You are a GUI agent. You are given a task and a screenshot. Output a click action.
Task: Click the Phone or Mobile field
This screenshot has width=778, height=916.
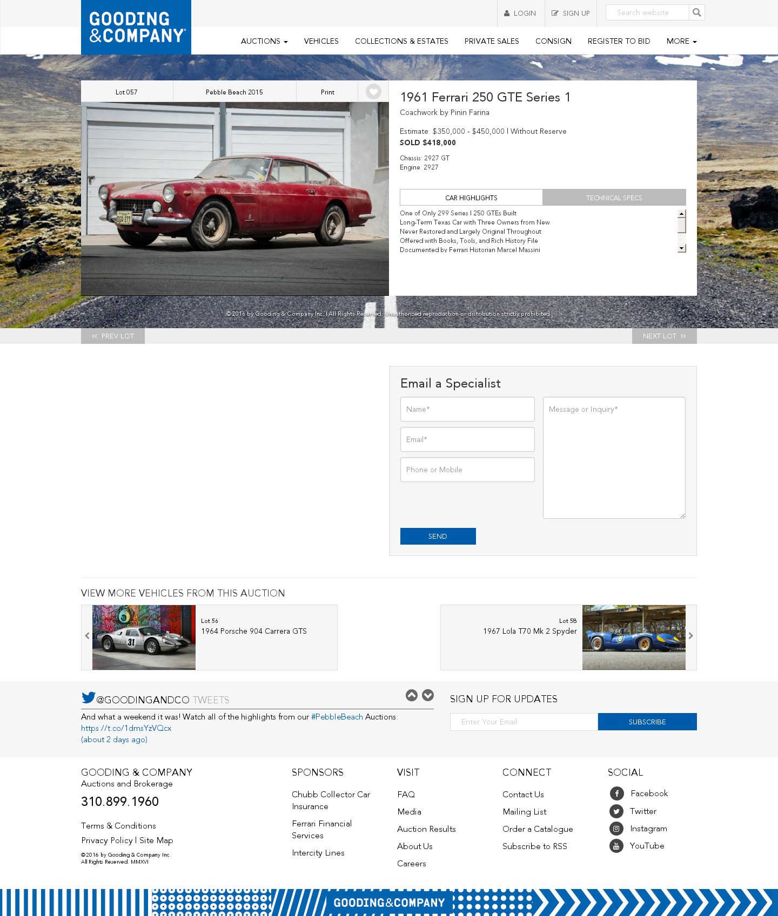(467, 470)
